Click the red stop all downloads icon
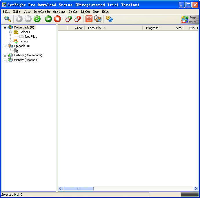 click(57, 19)
